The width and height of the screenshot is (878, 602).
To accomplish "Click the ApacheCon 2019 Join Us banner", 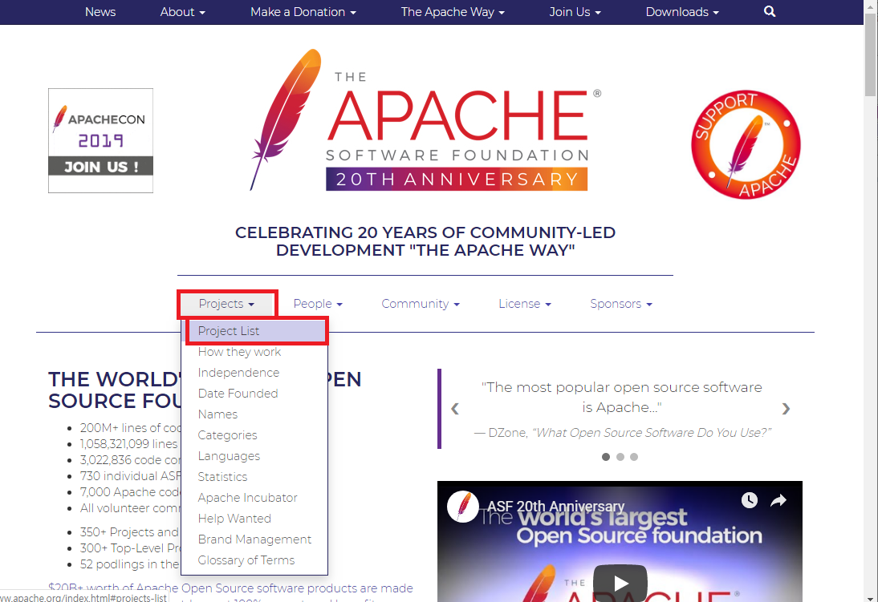I will tap(101, 140).
